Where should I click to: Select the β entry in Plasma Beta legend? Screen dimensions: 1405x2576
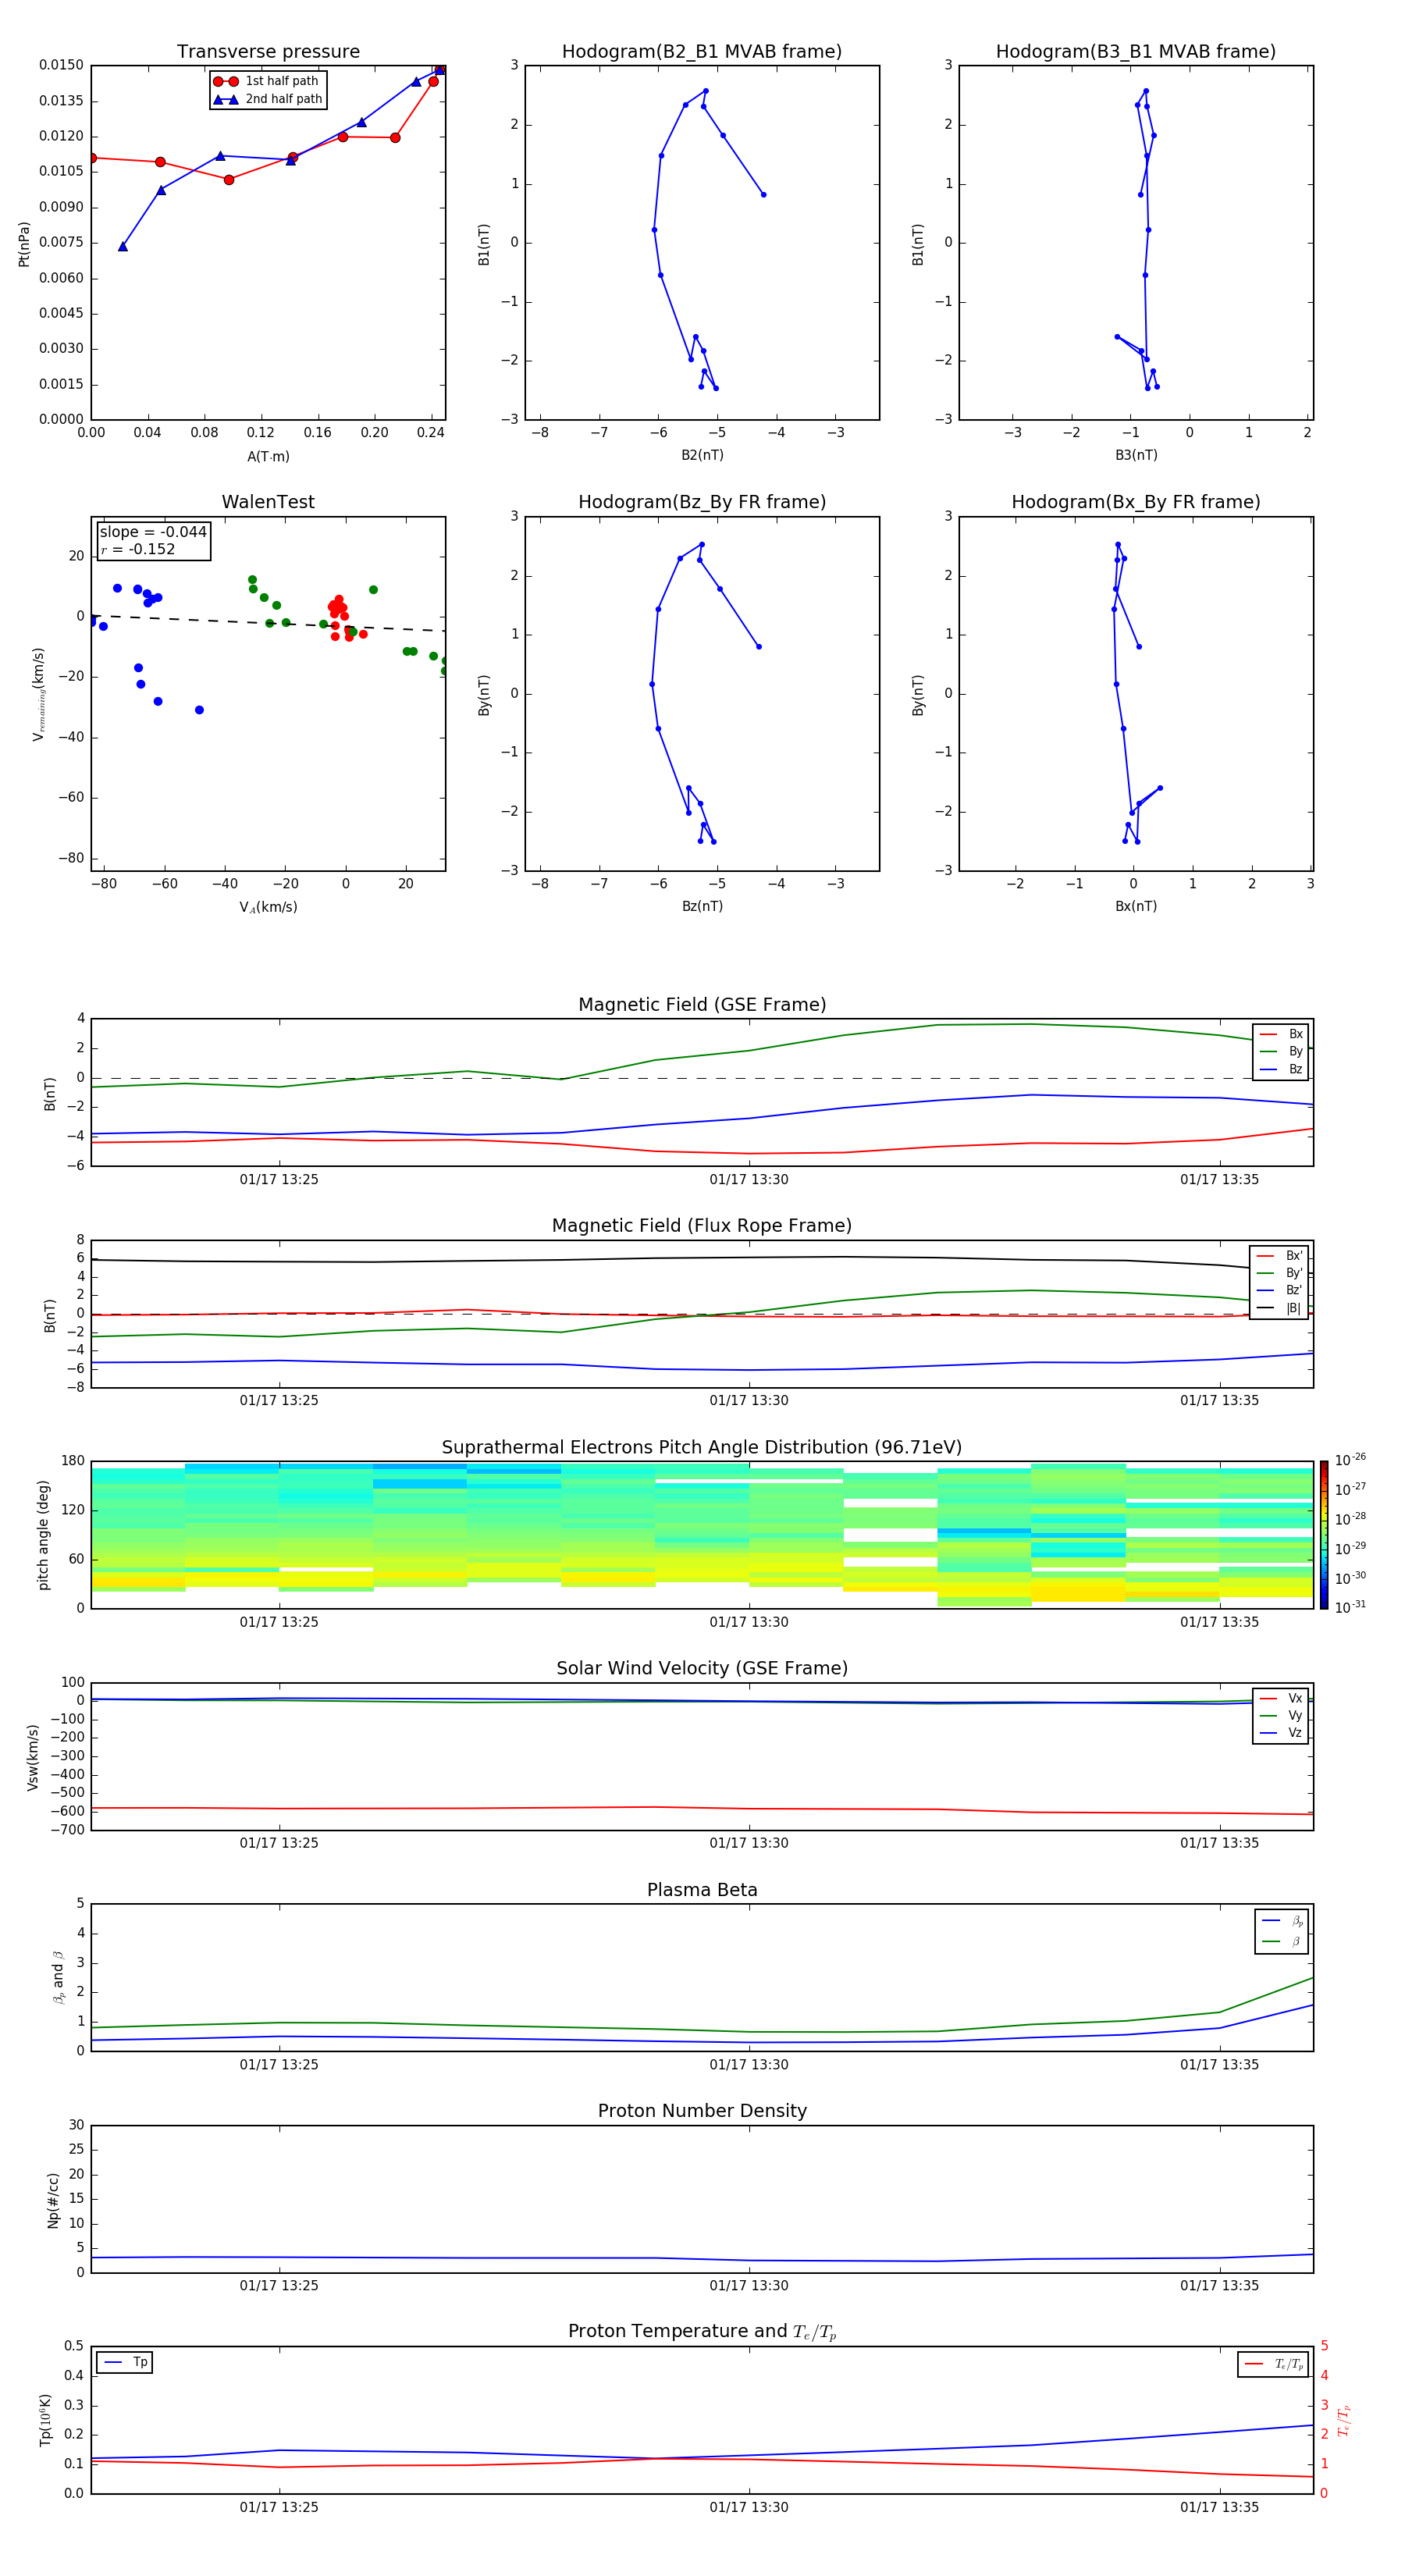pos(1282,1941)
